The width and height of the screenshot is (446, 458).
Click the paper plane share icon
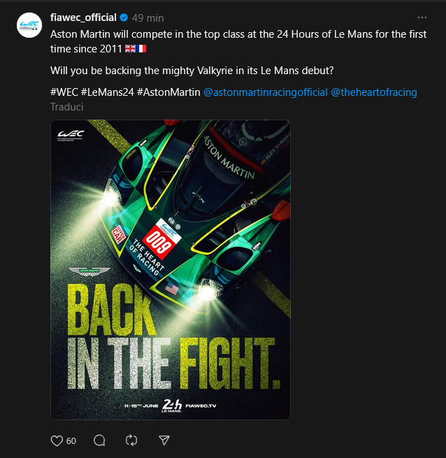[164, 441]
